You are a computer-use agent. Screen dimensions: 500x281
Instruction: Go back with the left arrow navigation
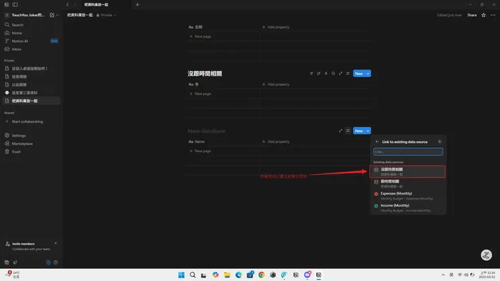pyautogui.click(x=68, y=5)
